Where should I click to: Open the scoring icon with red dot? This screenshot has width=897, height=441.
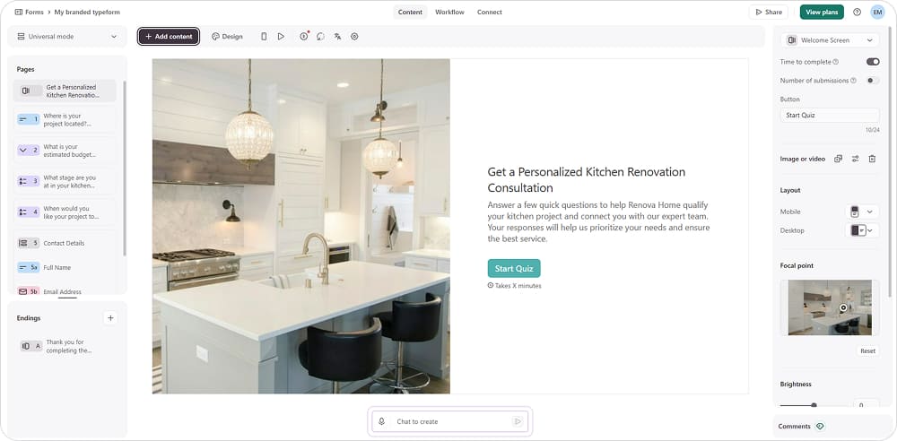pos(304,36)
